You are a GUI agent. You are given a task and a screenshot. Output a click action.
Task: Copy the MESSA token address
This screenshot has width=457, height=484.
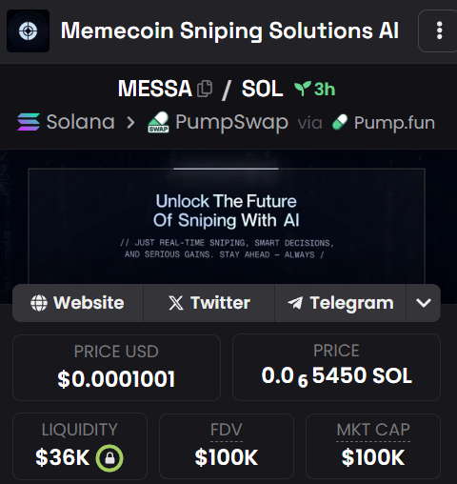point(205,89)
